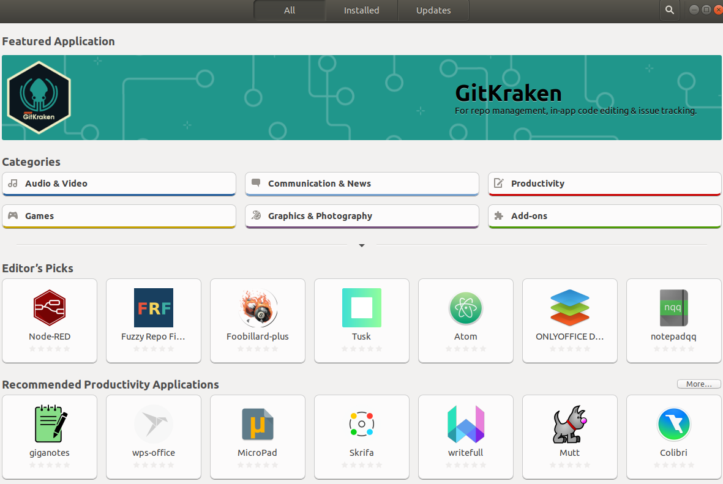Screen dimensions: 723x484
Task: Click the Node-RED app name
Action: pos(50,337)
